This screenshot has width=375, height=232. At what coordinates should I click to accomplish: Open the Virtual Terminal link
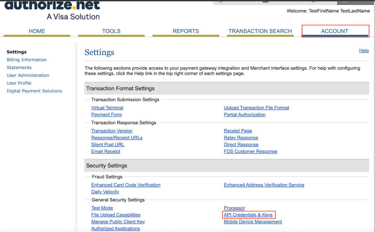pos(107,108)
